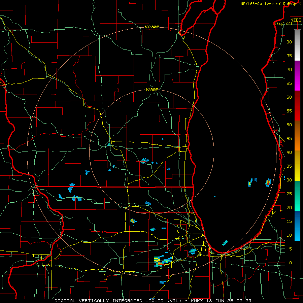
Task: Click the 15 value on the scale
Action: pos(289,222)
